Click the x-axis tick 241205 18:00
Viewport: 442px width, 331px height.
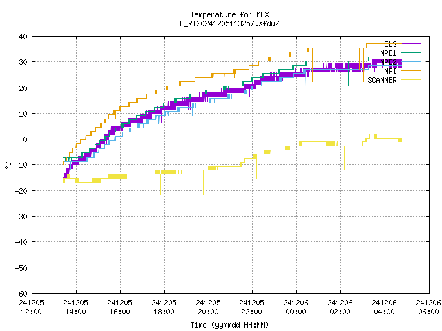click(x=164, y=307)
